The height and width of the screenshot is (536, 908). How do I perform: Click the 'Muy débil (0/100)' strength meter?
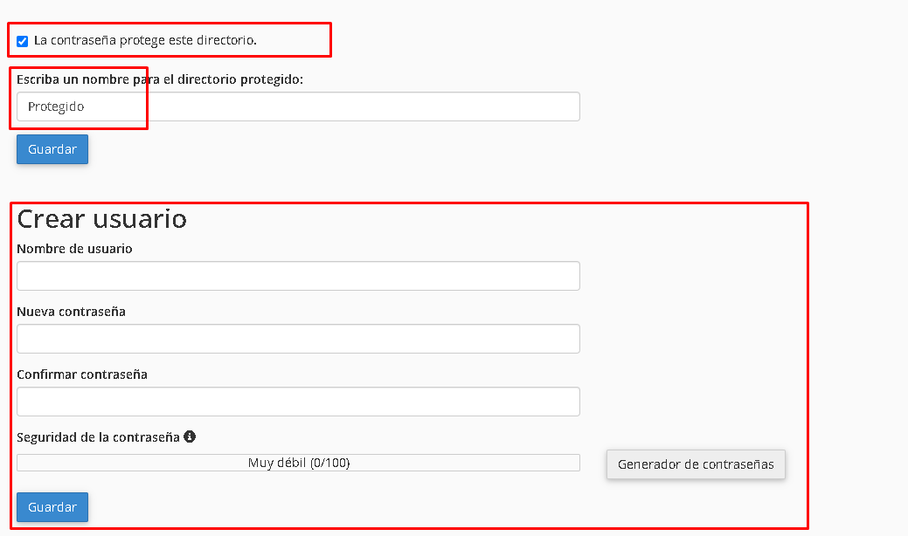click(298, 463)
